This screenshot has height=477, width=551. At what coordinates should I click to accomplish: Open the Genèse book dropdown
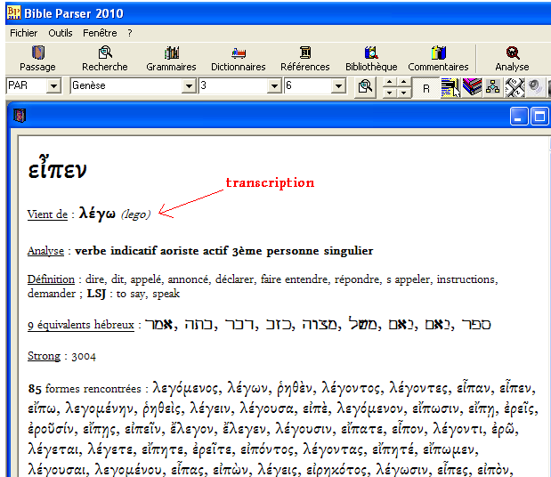(x=189, y=85)
